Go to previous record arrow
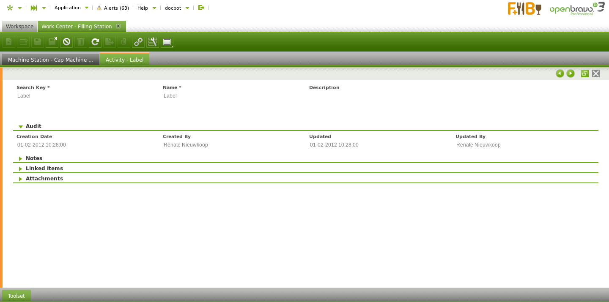This screenshot has width=609, height=302. pos(560,73)
